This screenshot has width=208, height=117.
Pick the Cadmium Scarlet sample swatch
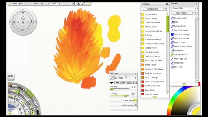click(143, 86)
